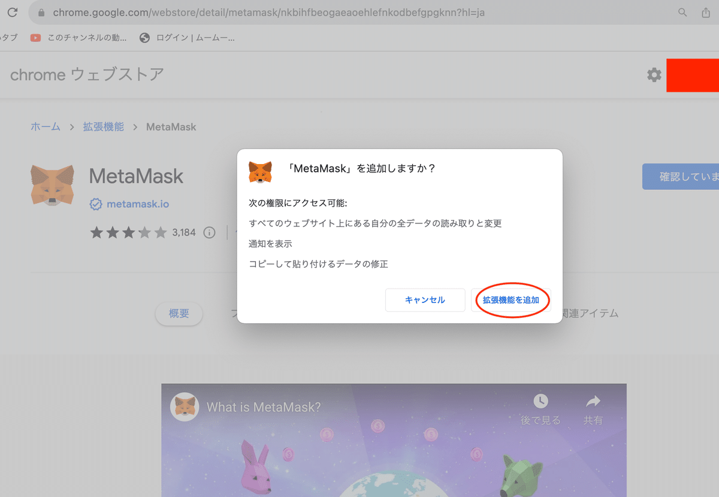The height and width of the screenshot is (497, 719).
Task: Go to 拡張機能 breadcrumb
Action: coord(104,127)
